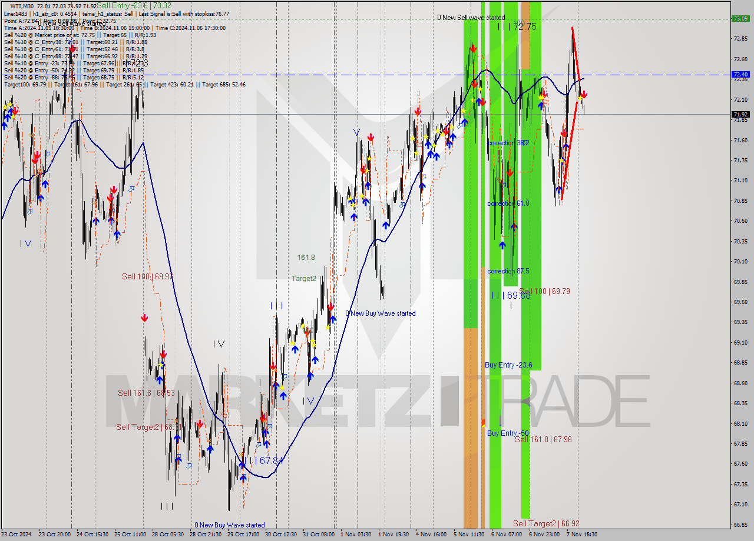Click the green 73.09 price tag
Screen dimensions: 754x541
(740, 18)
